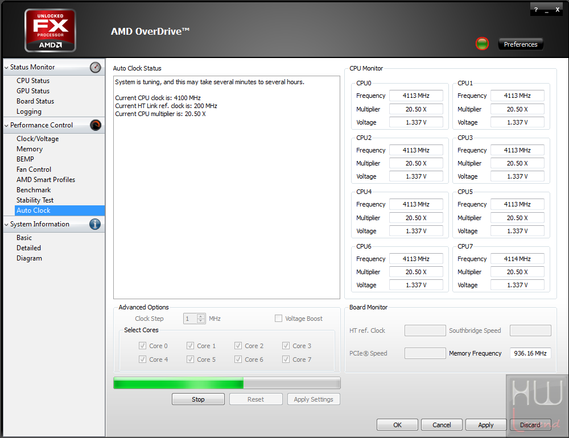Open the Preferences button

click(521, 44)
